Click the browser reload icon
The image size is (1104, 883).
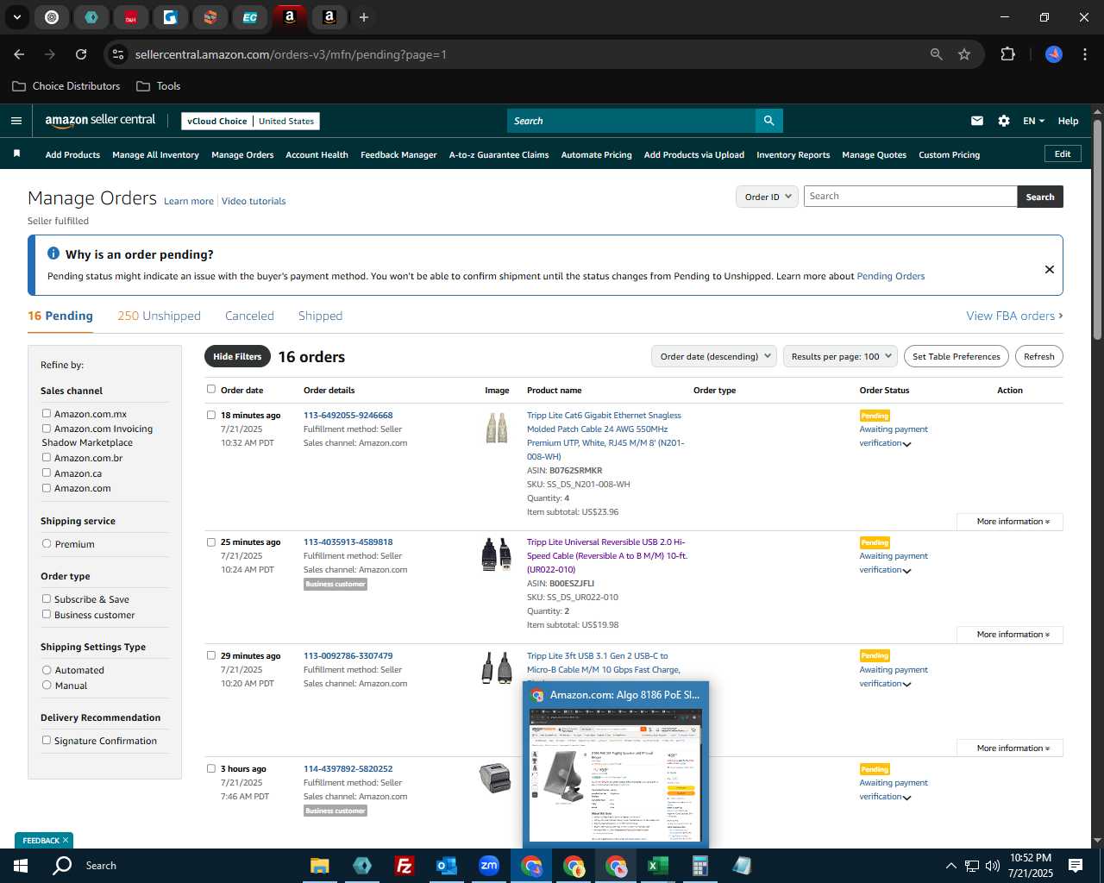pyautogui.click(x=81, y=54)
